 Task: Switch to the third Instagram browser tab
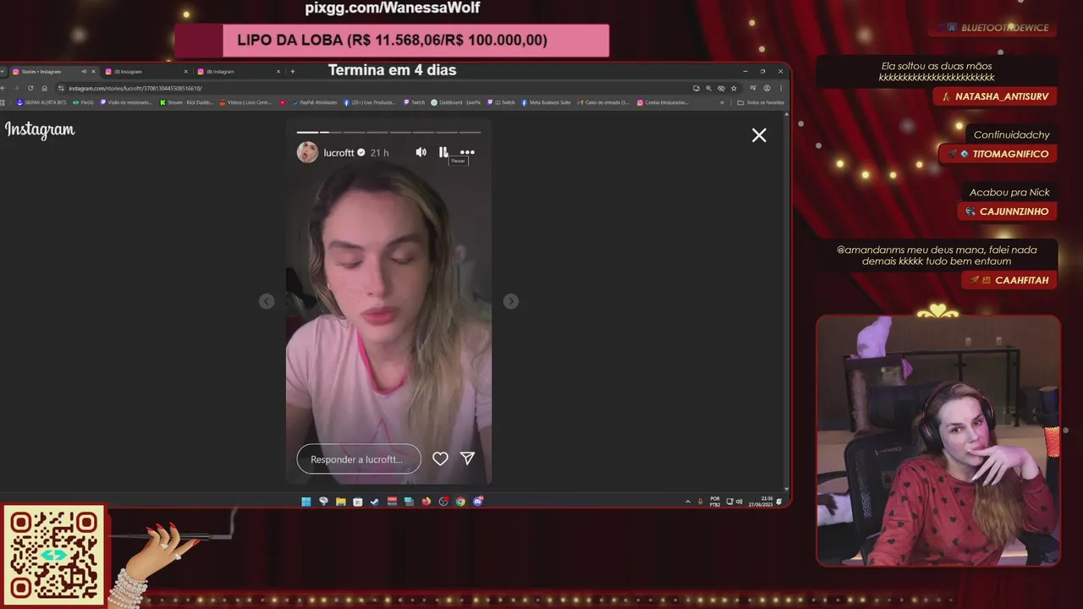(x=239, y=72)
